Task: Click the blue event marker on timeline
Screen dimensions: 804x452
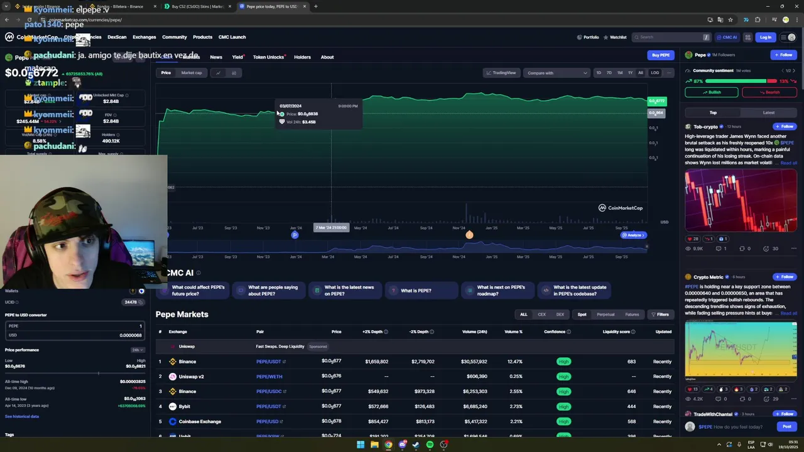Action: point(295,235)
